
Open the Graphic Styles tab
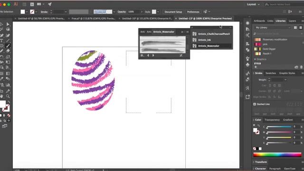coord(287,73)
